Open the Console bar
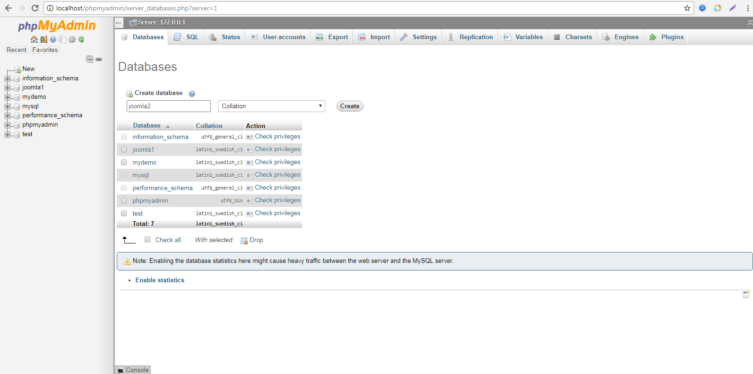This screenshot has height=374, width=753. pyautogui.click(x=133, y=370)
